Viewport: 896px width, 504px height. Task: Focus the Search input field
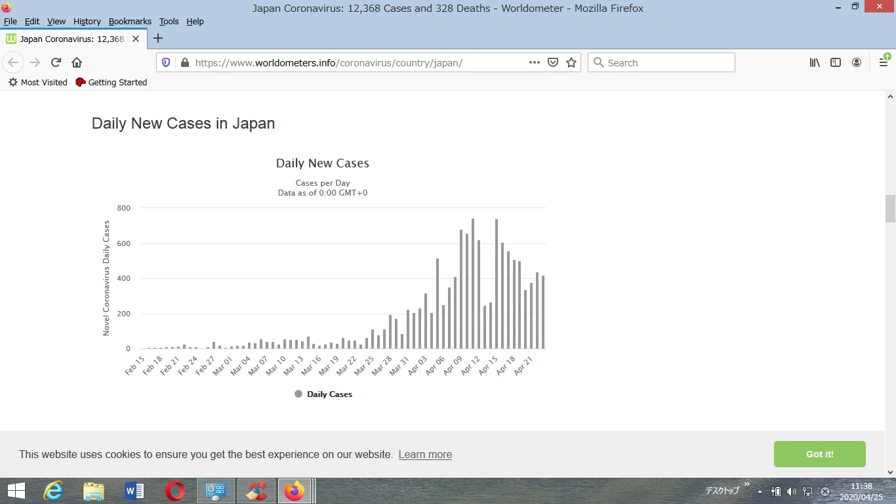tap(661, 62)
